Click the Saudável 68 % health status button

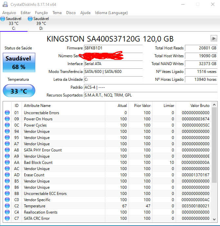click(x=19, y=62)
